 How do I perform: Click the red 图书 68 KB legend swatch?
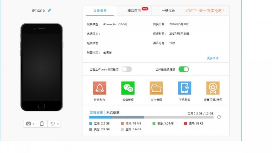(x=185, y=124)
